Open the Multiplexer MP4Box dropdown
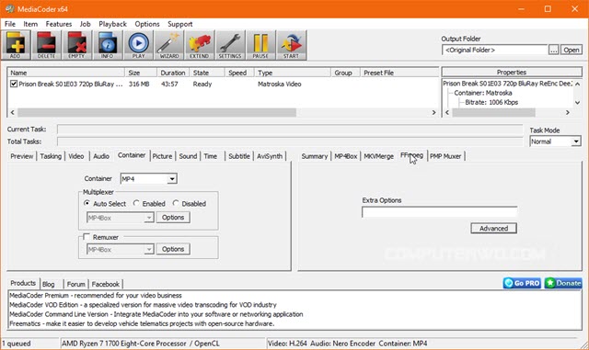Image resolution: width=589 pixels, height=350 pixels. 149,218
